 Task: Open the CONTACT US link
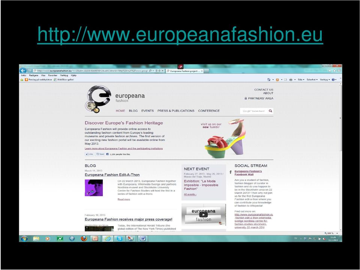264,90
